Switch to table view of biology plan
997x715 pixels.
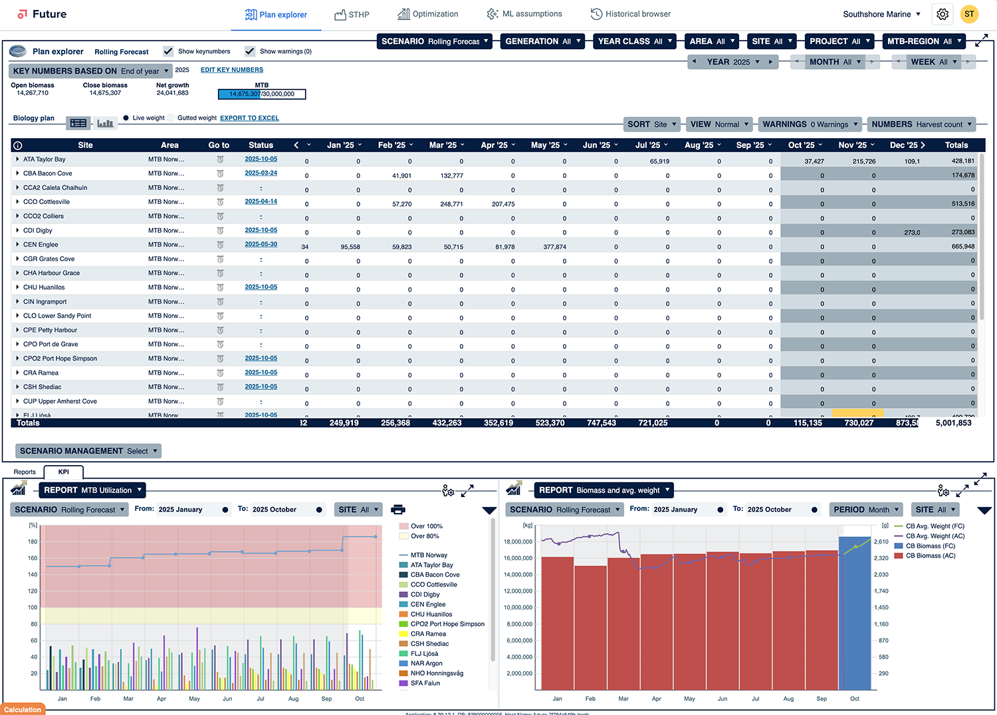pos(78,123)
